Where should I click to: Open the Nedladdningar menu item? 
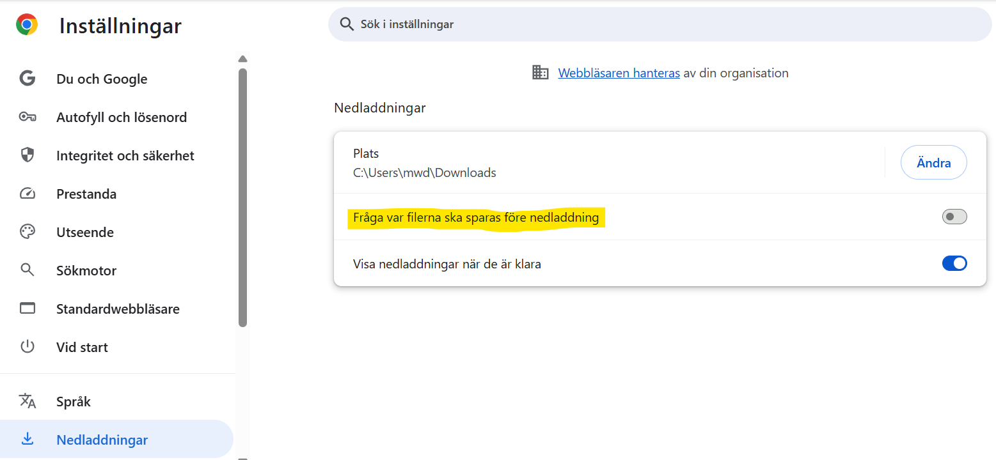[102, 440]
